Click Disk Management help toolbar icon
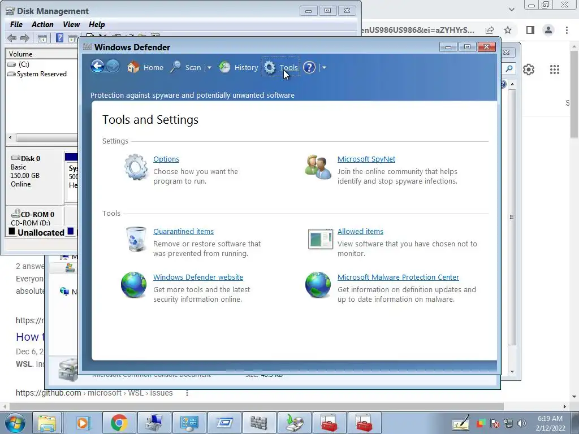 (x=59, y=38)
